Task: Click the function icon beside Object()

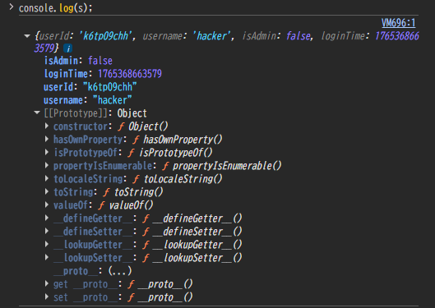Action: tap(121, 126)
